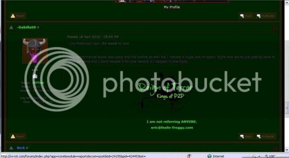Report the -Dakilla09 post
Viewport: 289px width, 158px height.
click(x=18, y=136)
